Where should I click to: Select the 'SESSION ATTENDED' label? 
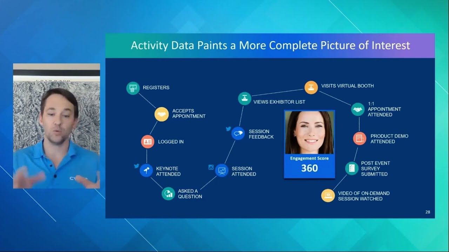point(244,171)
